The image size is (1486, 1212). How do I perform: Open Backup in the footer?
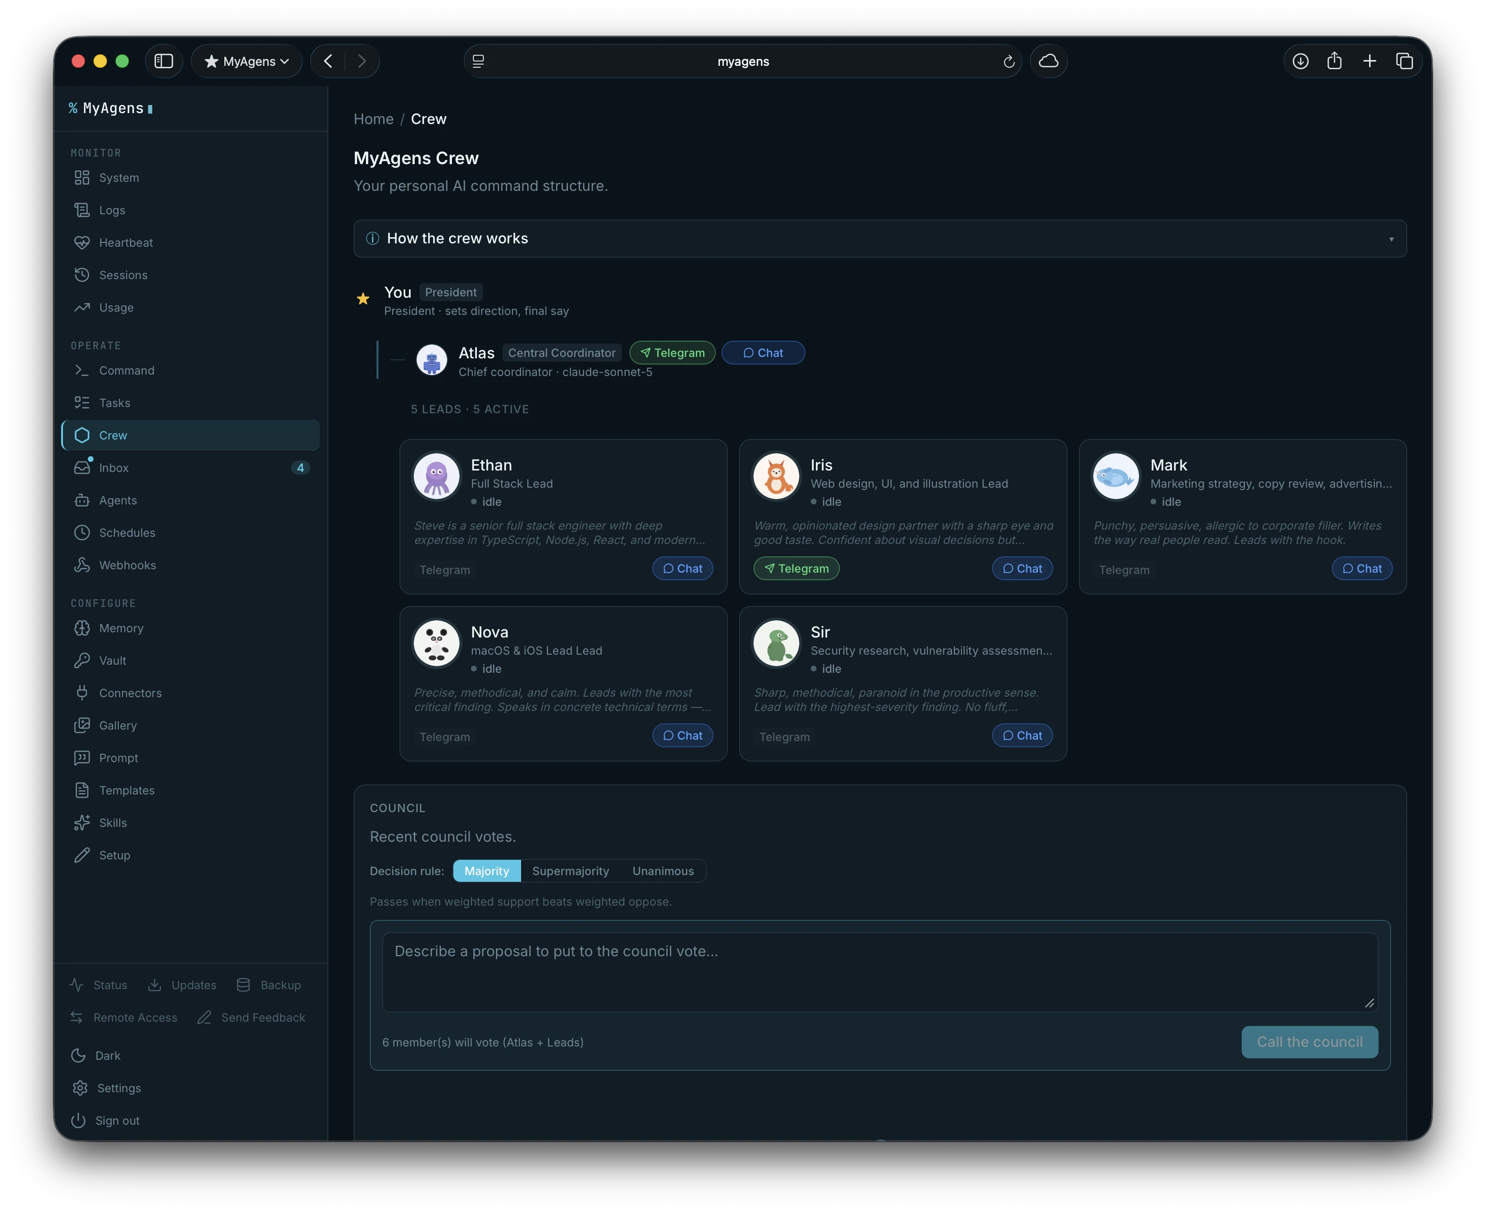pos(269,985)
